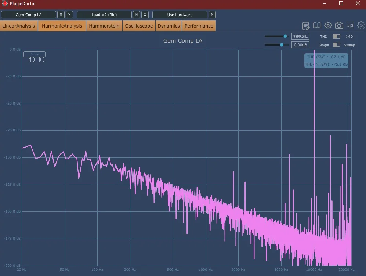The width and height of the screenshot is (366, 276).
Task: Remove Gem Comp LA with its X button
Action: point(69,15)
